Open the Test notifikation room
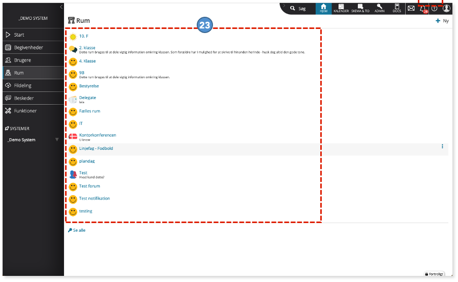Screen dimensions: 458x282 click(95, 198)
